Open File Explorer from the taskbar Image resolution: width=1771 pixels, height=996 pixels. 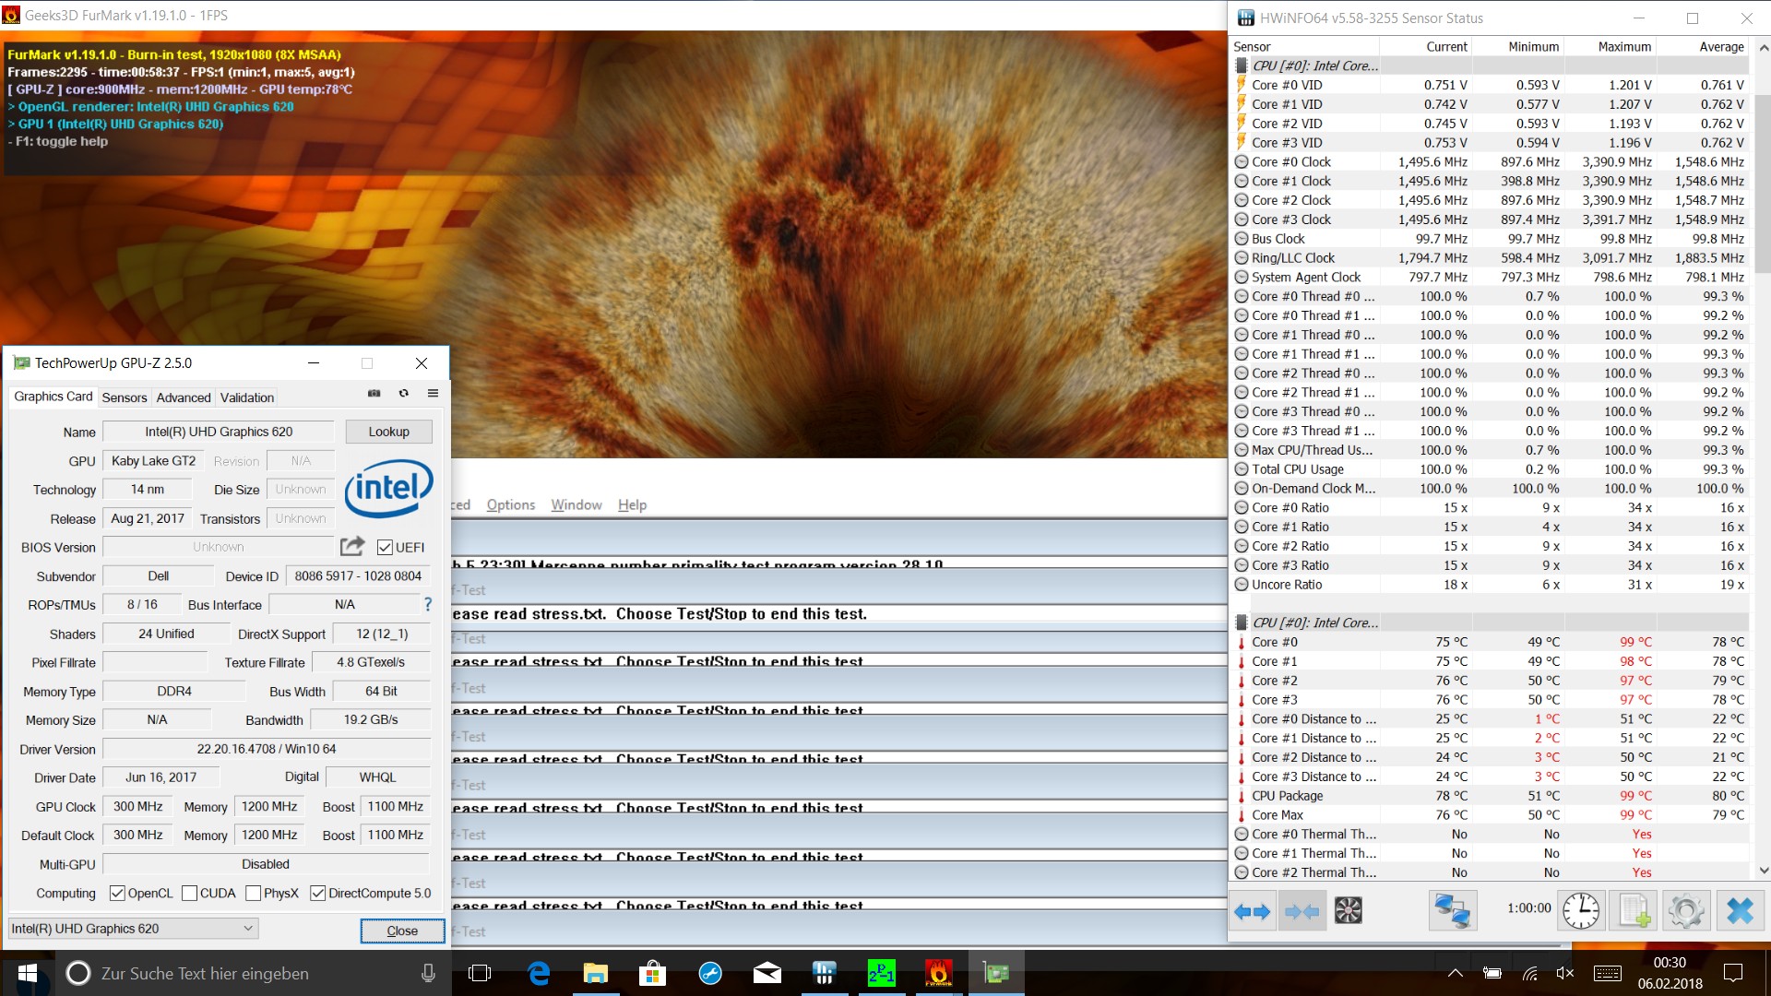[596, 973]
